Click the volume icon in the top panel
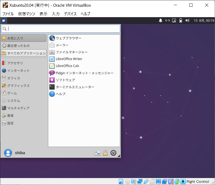 pos(187,20)
